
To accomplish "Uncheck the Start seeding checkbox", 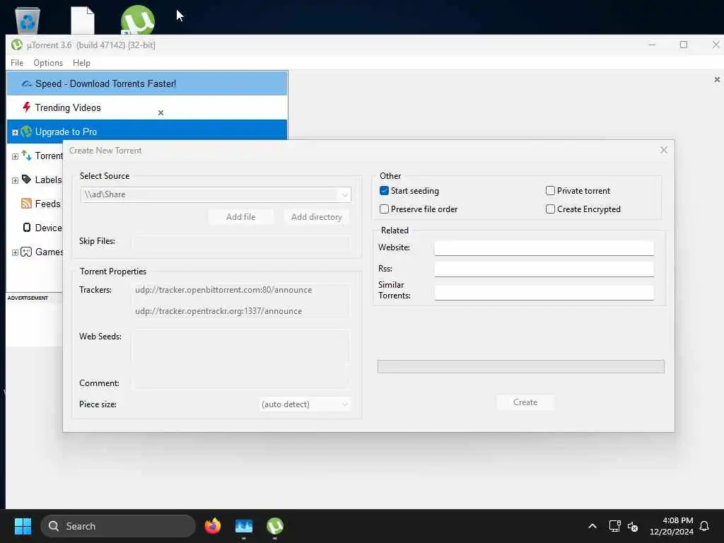I will (384, 191).
